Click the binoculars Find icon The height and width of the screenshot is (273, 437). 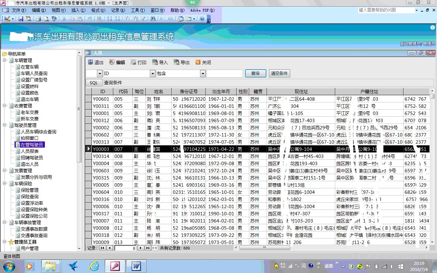[153, 19]
